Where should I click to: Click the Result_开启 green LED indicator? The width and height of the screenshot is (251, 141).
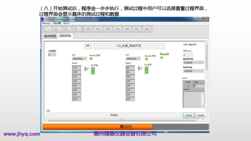coord(91,59)
